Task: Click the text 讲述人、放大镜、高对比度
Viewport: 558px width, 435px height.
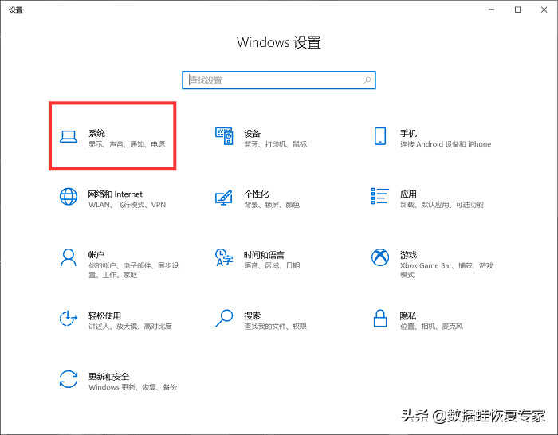Action: tap(130, 327)
